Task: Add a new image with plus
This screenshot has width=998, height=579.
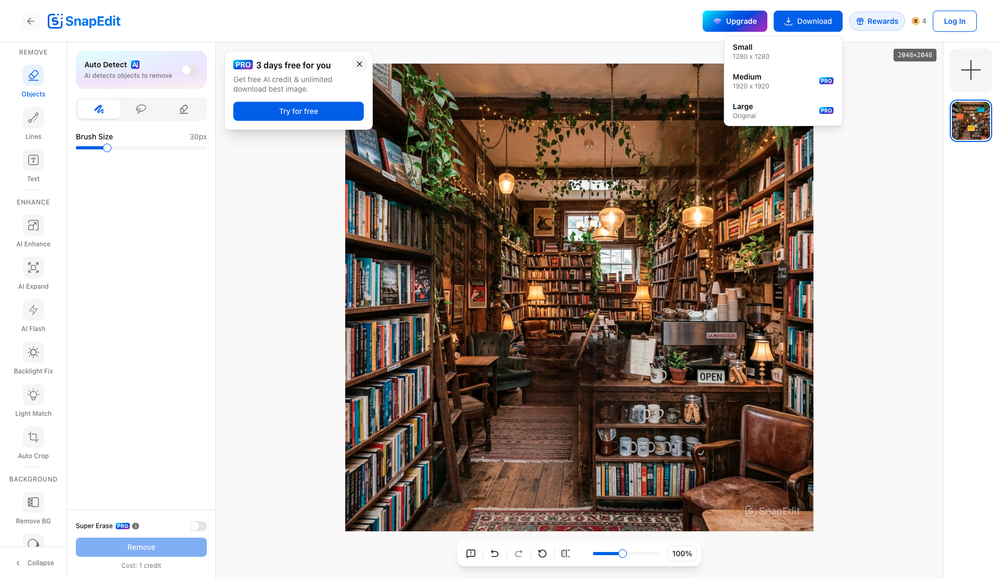Action: (x=970, y=70)
